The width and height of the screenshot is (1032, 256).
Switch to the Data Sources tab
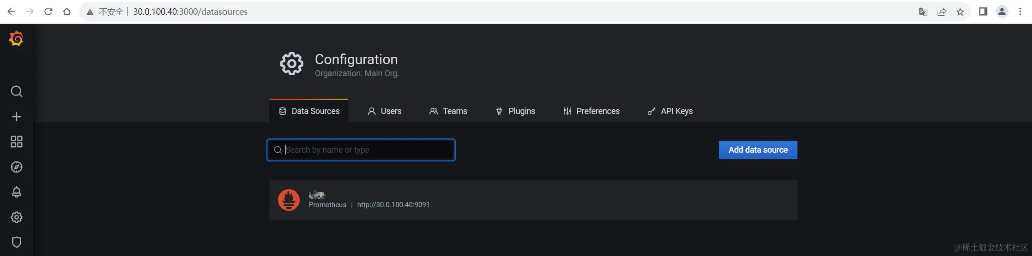pyautogui.click(x=309, y=111)
